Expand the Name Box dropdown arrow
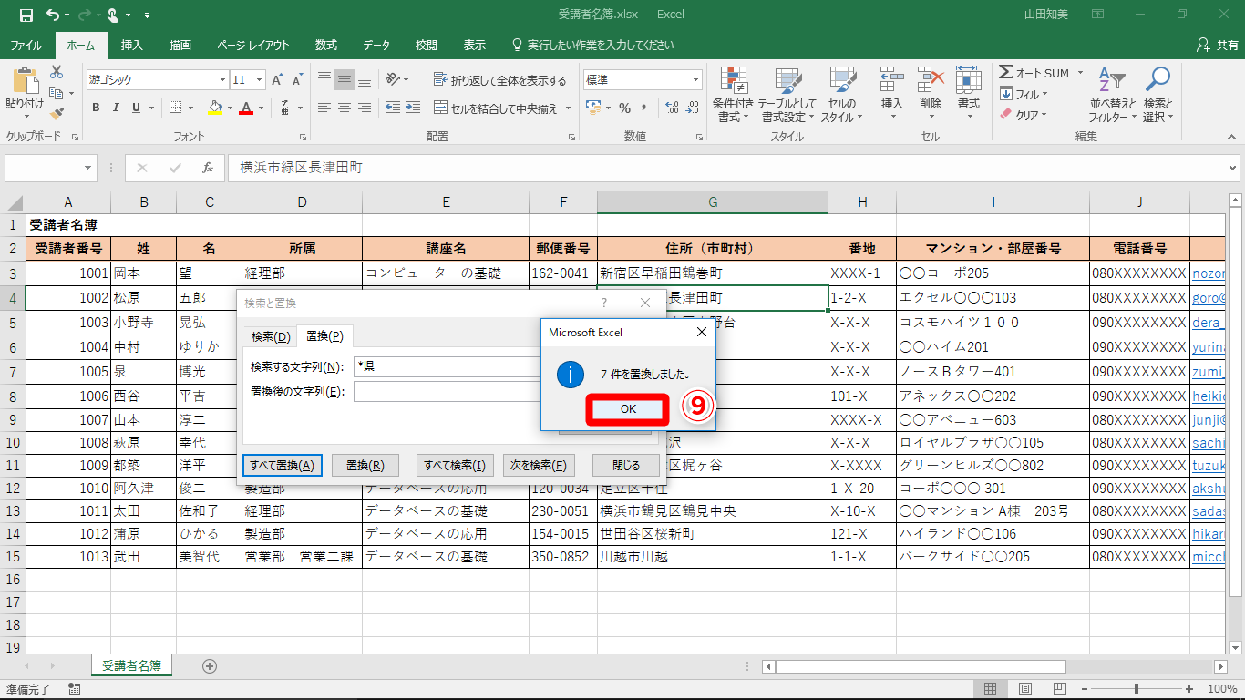Viewport: 1245px width, 700px height. (x=88, y=168)
